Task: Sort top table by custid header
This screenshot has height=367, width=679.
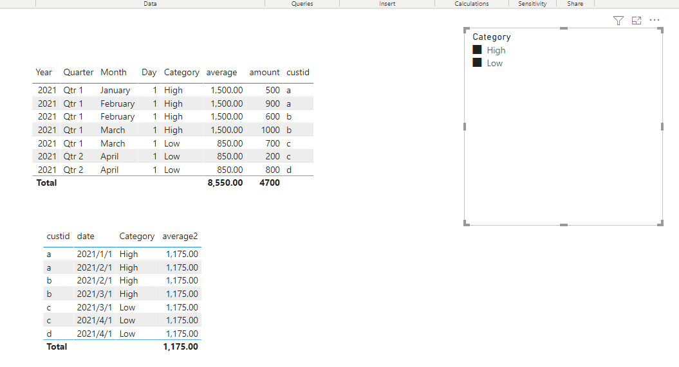Action: (298, 72)
